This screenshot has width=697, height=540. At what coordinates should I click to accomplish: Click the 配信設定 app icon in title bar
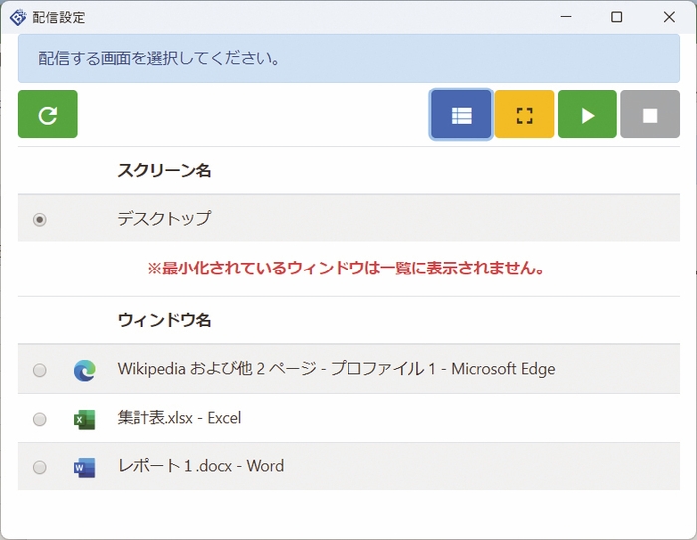pyautogui.click(x=17, y=17)
